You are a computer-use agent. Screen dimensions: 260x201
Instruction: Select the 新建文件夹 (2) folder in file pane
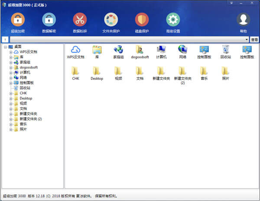(182, 76)
